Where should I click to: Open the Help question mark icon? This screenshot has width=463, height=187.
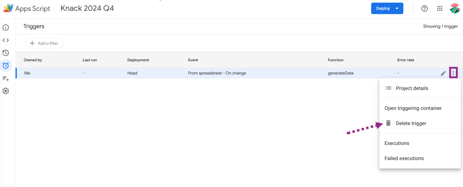(425, 9)
